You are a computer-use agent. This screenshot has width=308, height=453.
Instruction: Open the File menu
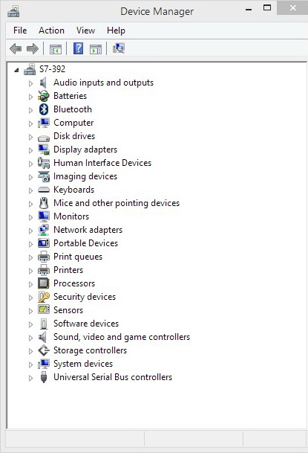tap(20, 30)
